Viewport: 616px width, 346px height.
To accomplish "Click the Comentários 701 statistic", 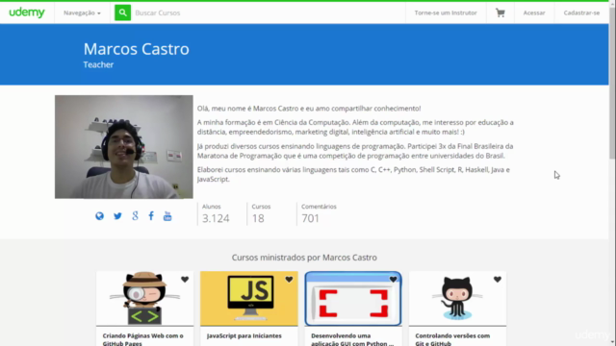I will coord(319,213).
